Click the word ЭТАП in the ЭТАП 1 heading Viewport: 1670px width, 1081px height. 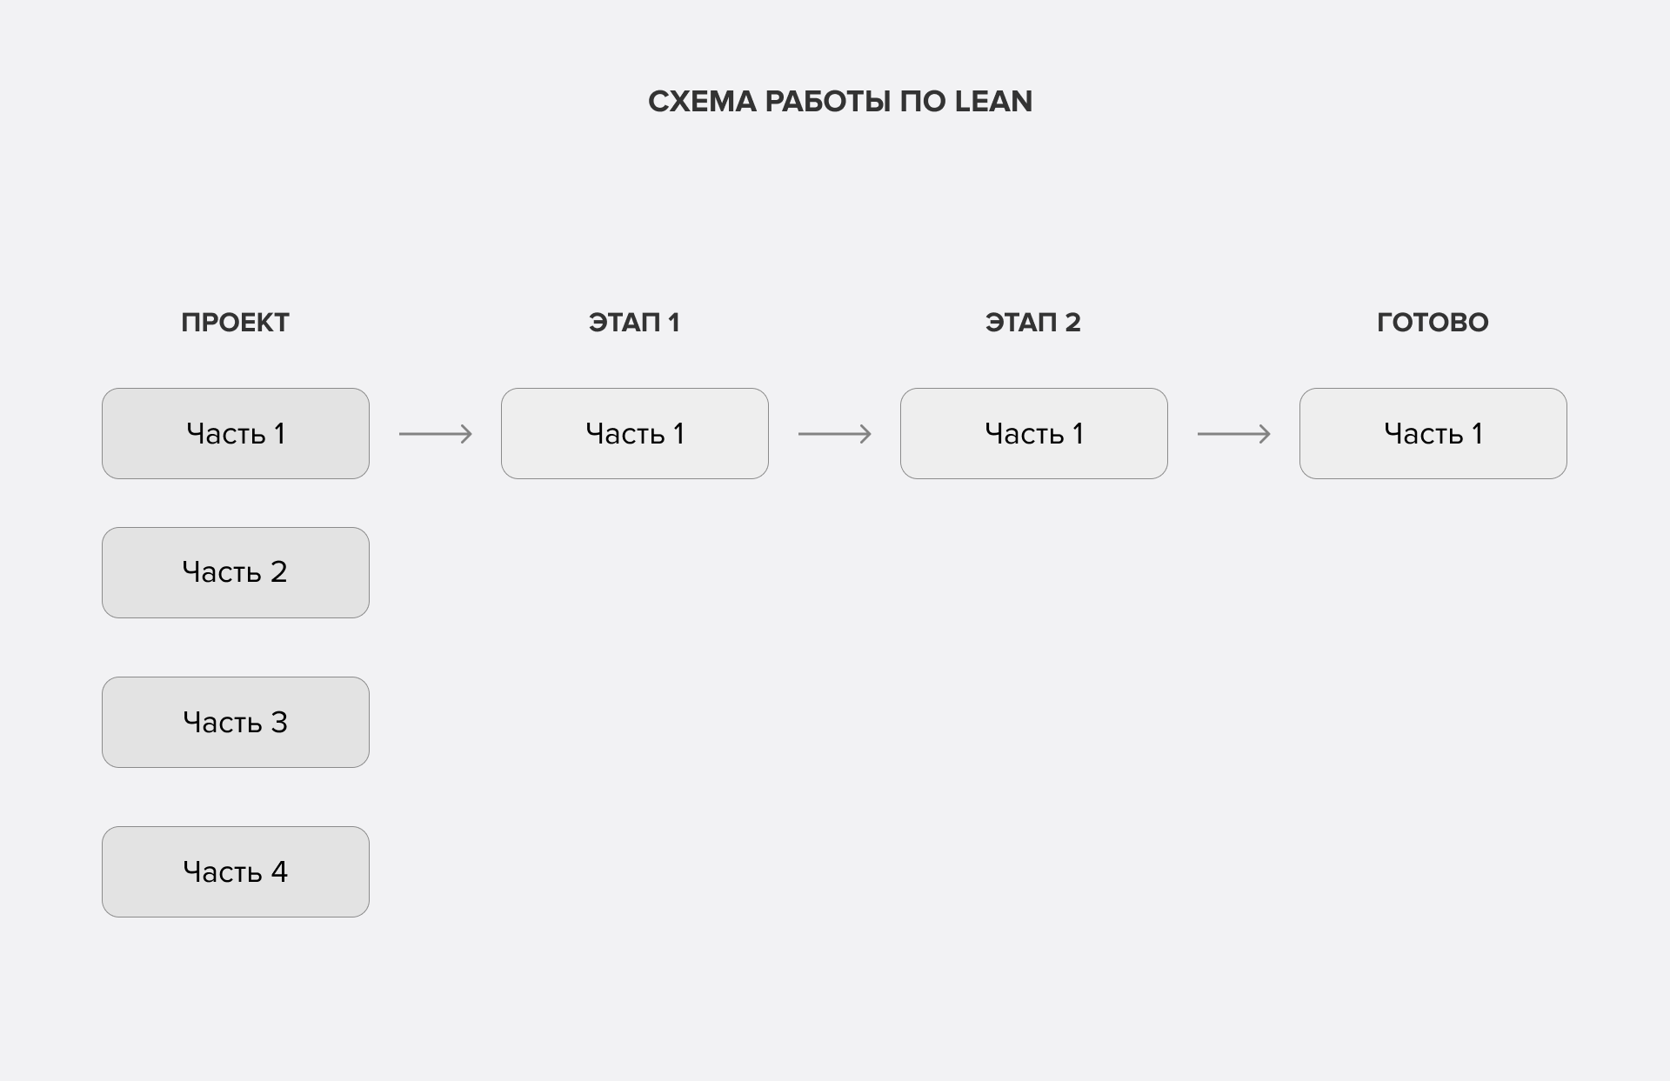click(x=624, y=323)
